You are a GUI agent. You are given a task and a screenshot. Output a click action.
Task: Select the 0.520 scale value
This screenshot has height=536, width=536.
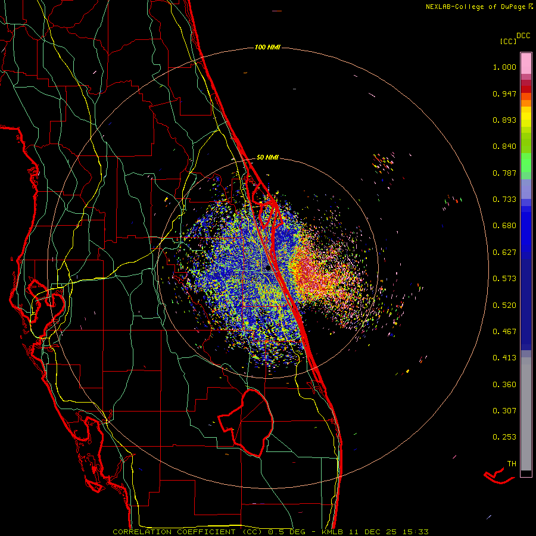(x=504, y=306)
